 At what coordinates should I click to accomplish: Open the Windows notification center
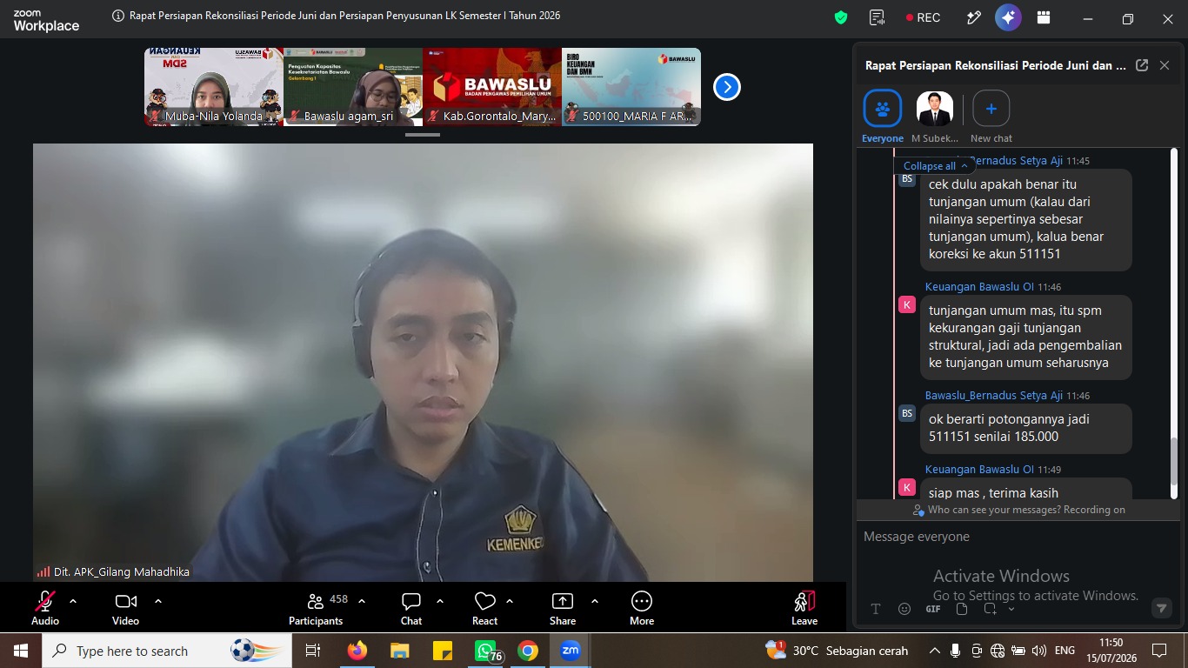[1159, 651]
